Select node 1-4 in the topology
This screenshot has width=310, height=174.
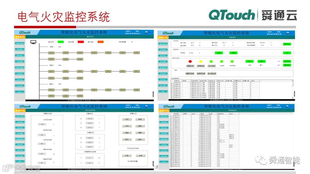pos(94,53)
